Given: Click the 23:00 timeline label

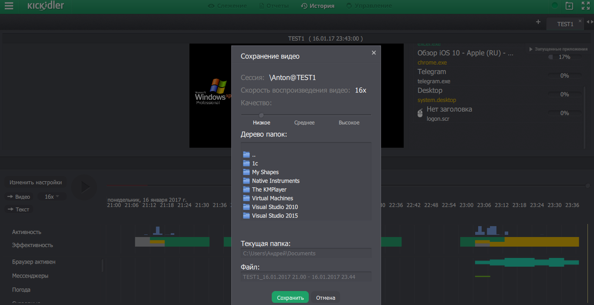Looking at the screenshot, I should pos(466,205).
